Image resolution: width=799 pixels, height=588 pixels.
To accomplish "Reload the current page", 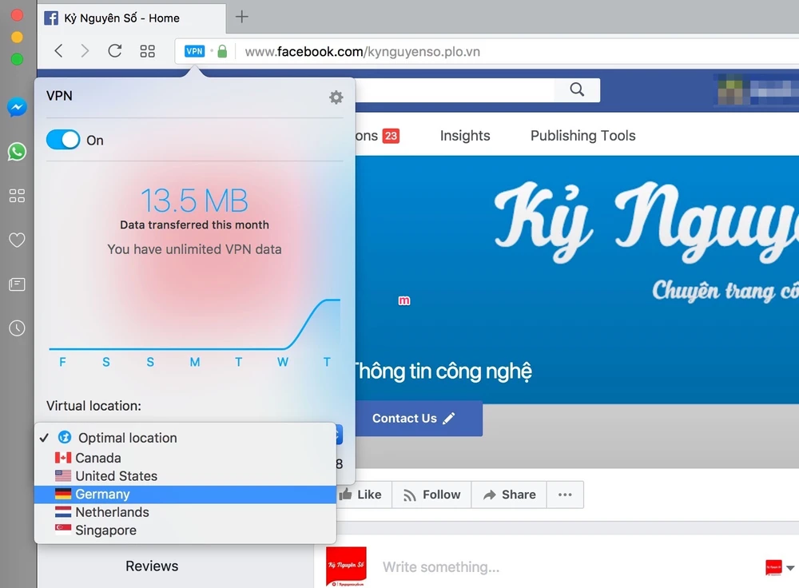I will (x=115, y=51).
